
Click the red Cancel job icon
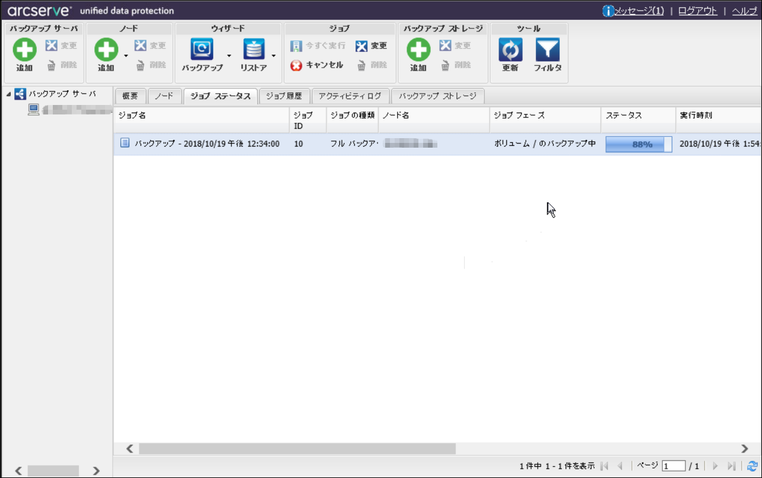(x=296, y=65)
